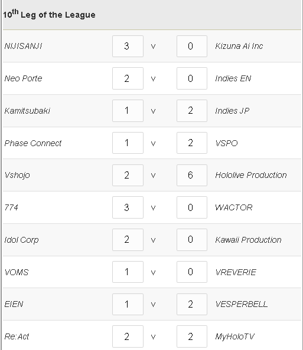
Task: Select VREVERIE score field
Action: pyautogui.click(x=192, y=272)
